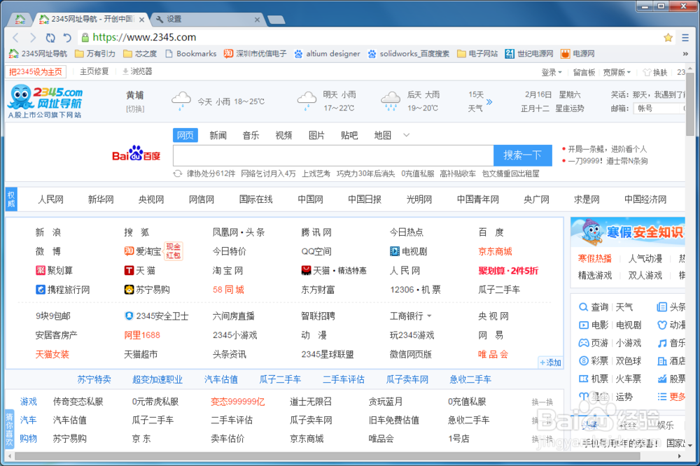
Task: Select the 地图 search tab
Action: 382,135
